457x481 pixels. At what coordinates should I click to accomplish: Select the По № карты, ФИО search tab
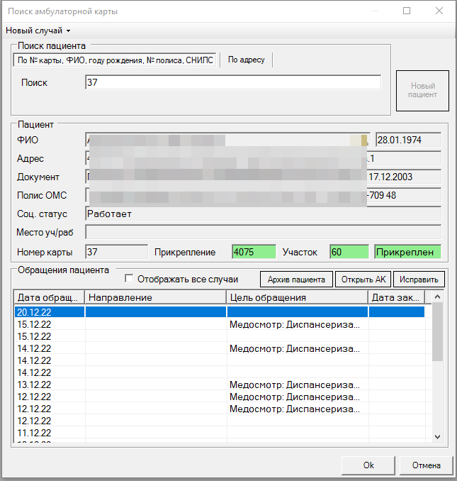point(115,60)
